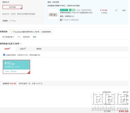Click the 自营 badge next to the product brand
Image resolution: width=130 pixels, height=113 pixels.
click(x=72, y=10)
